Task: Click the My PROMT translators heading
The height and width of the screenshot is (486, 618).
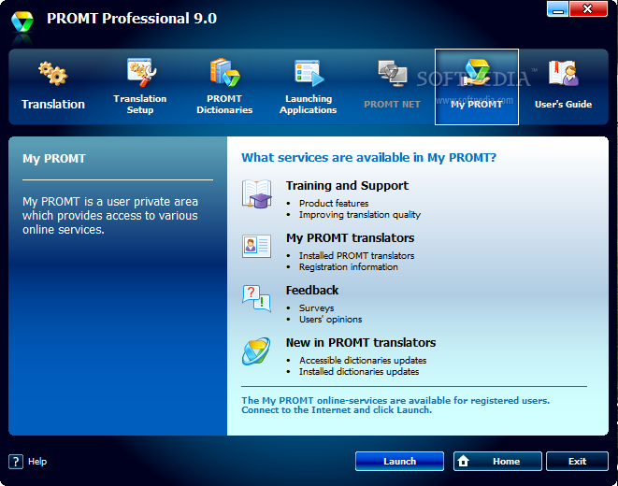Action: point(350,238)
